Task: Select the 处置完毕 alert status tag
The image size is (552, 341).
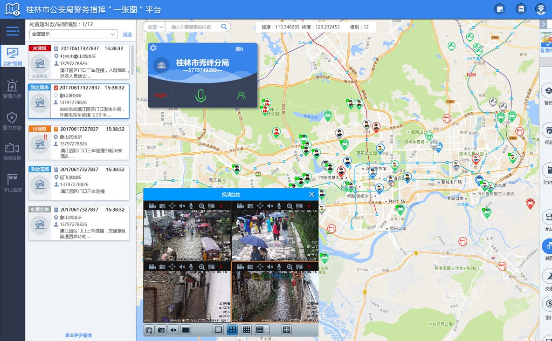Action: (x=40, y=209)
